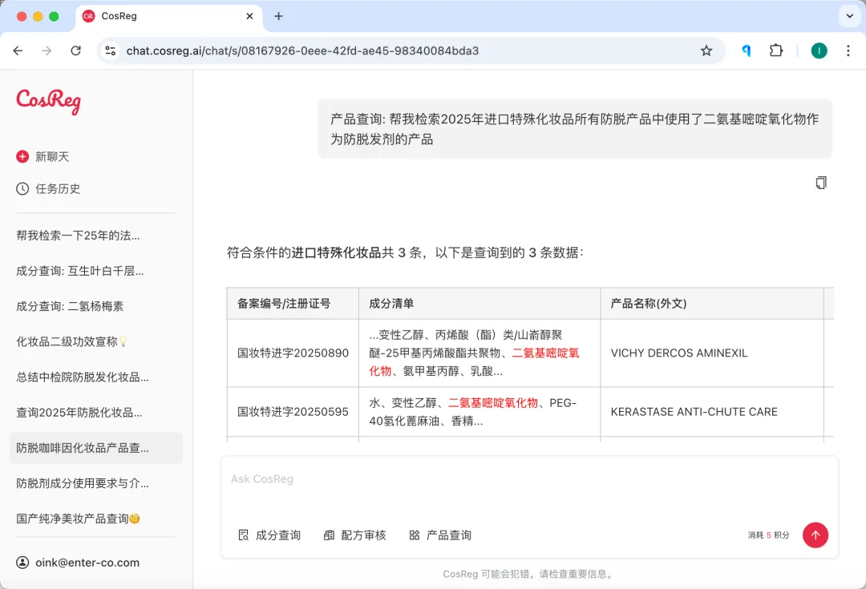The height and width of the screenshot is (589, 866).
Task: Select cell 国妆特进字20250595
Action: click(293, 412)
